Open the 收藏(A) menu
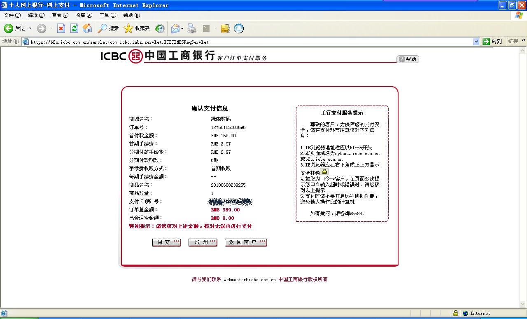Image resolution: width=527 pixels, height=319 pixels. [x=84, y=15]
